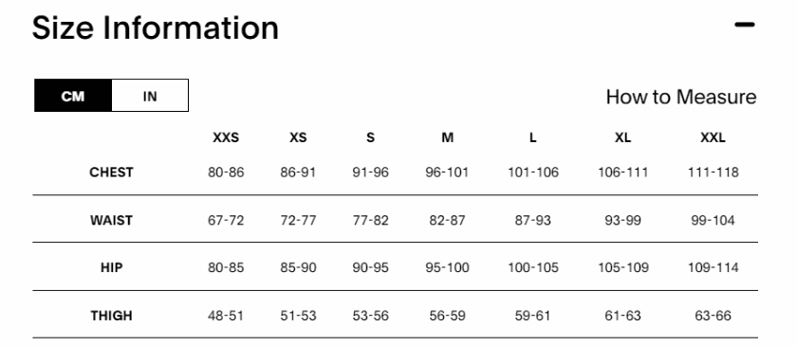The width and height of the screenshot is (797, 346).
Task: Click the M size column header
Action: point(447,137)
